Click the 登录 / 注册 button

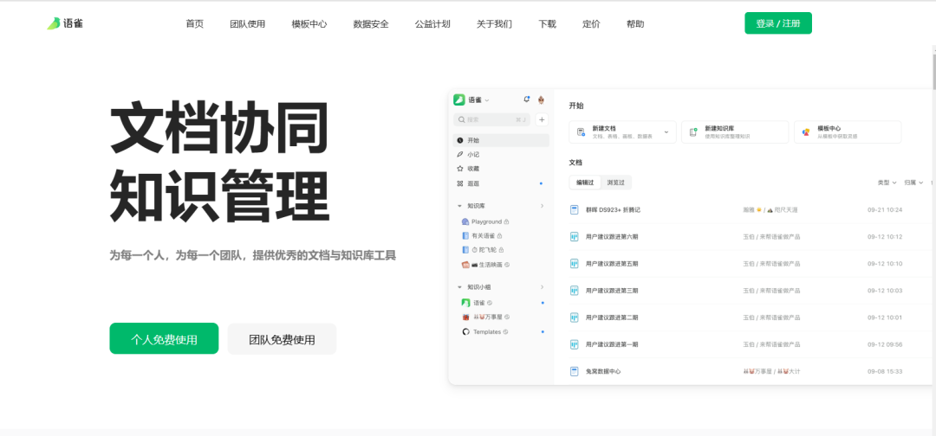(777, 23)
